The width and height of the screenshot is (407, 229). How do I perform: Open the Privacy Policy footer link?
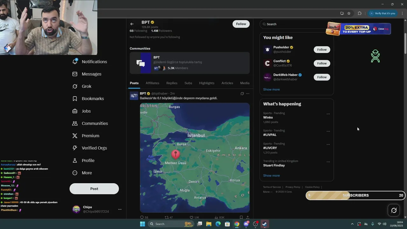pos(293,187)
